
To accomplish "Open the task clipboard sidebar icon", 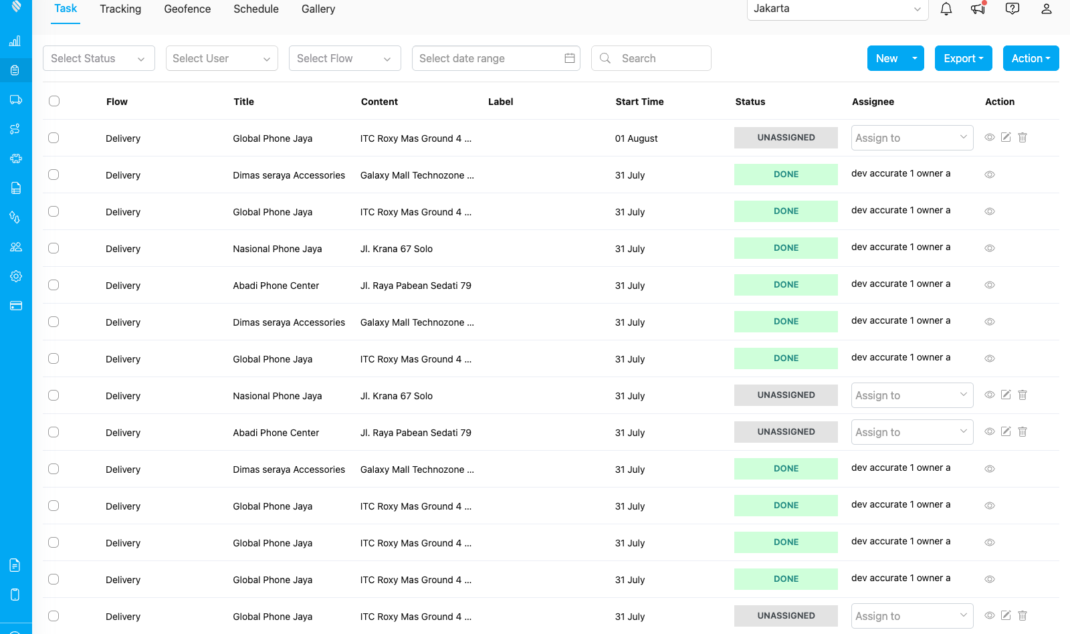I will point(15,70).
